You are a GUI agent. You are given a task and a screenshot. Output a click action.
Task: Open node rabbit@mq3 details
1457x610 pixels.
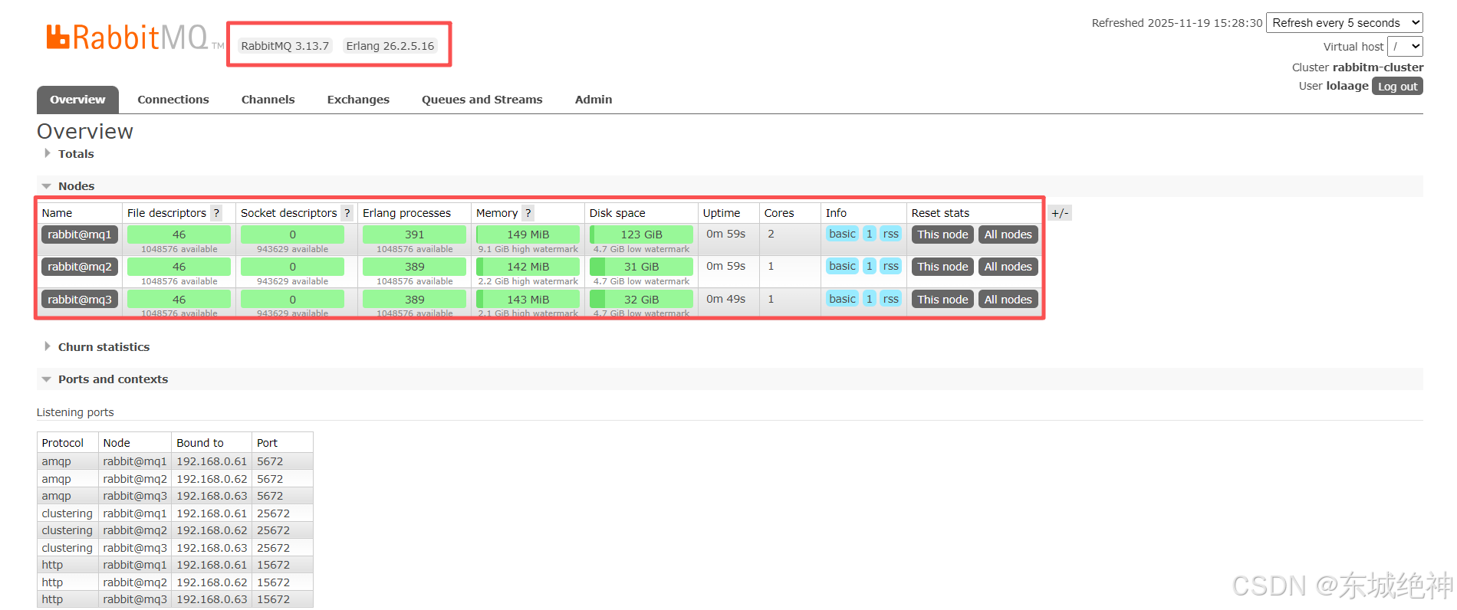(80, 300)
